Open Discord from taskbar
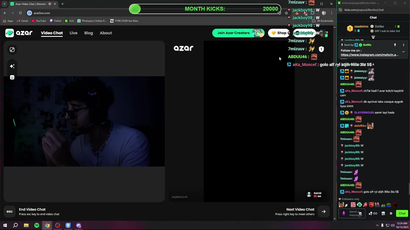The height and width of the screenshot is (230, 410). pyautogui.click(x=79, y=226)
